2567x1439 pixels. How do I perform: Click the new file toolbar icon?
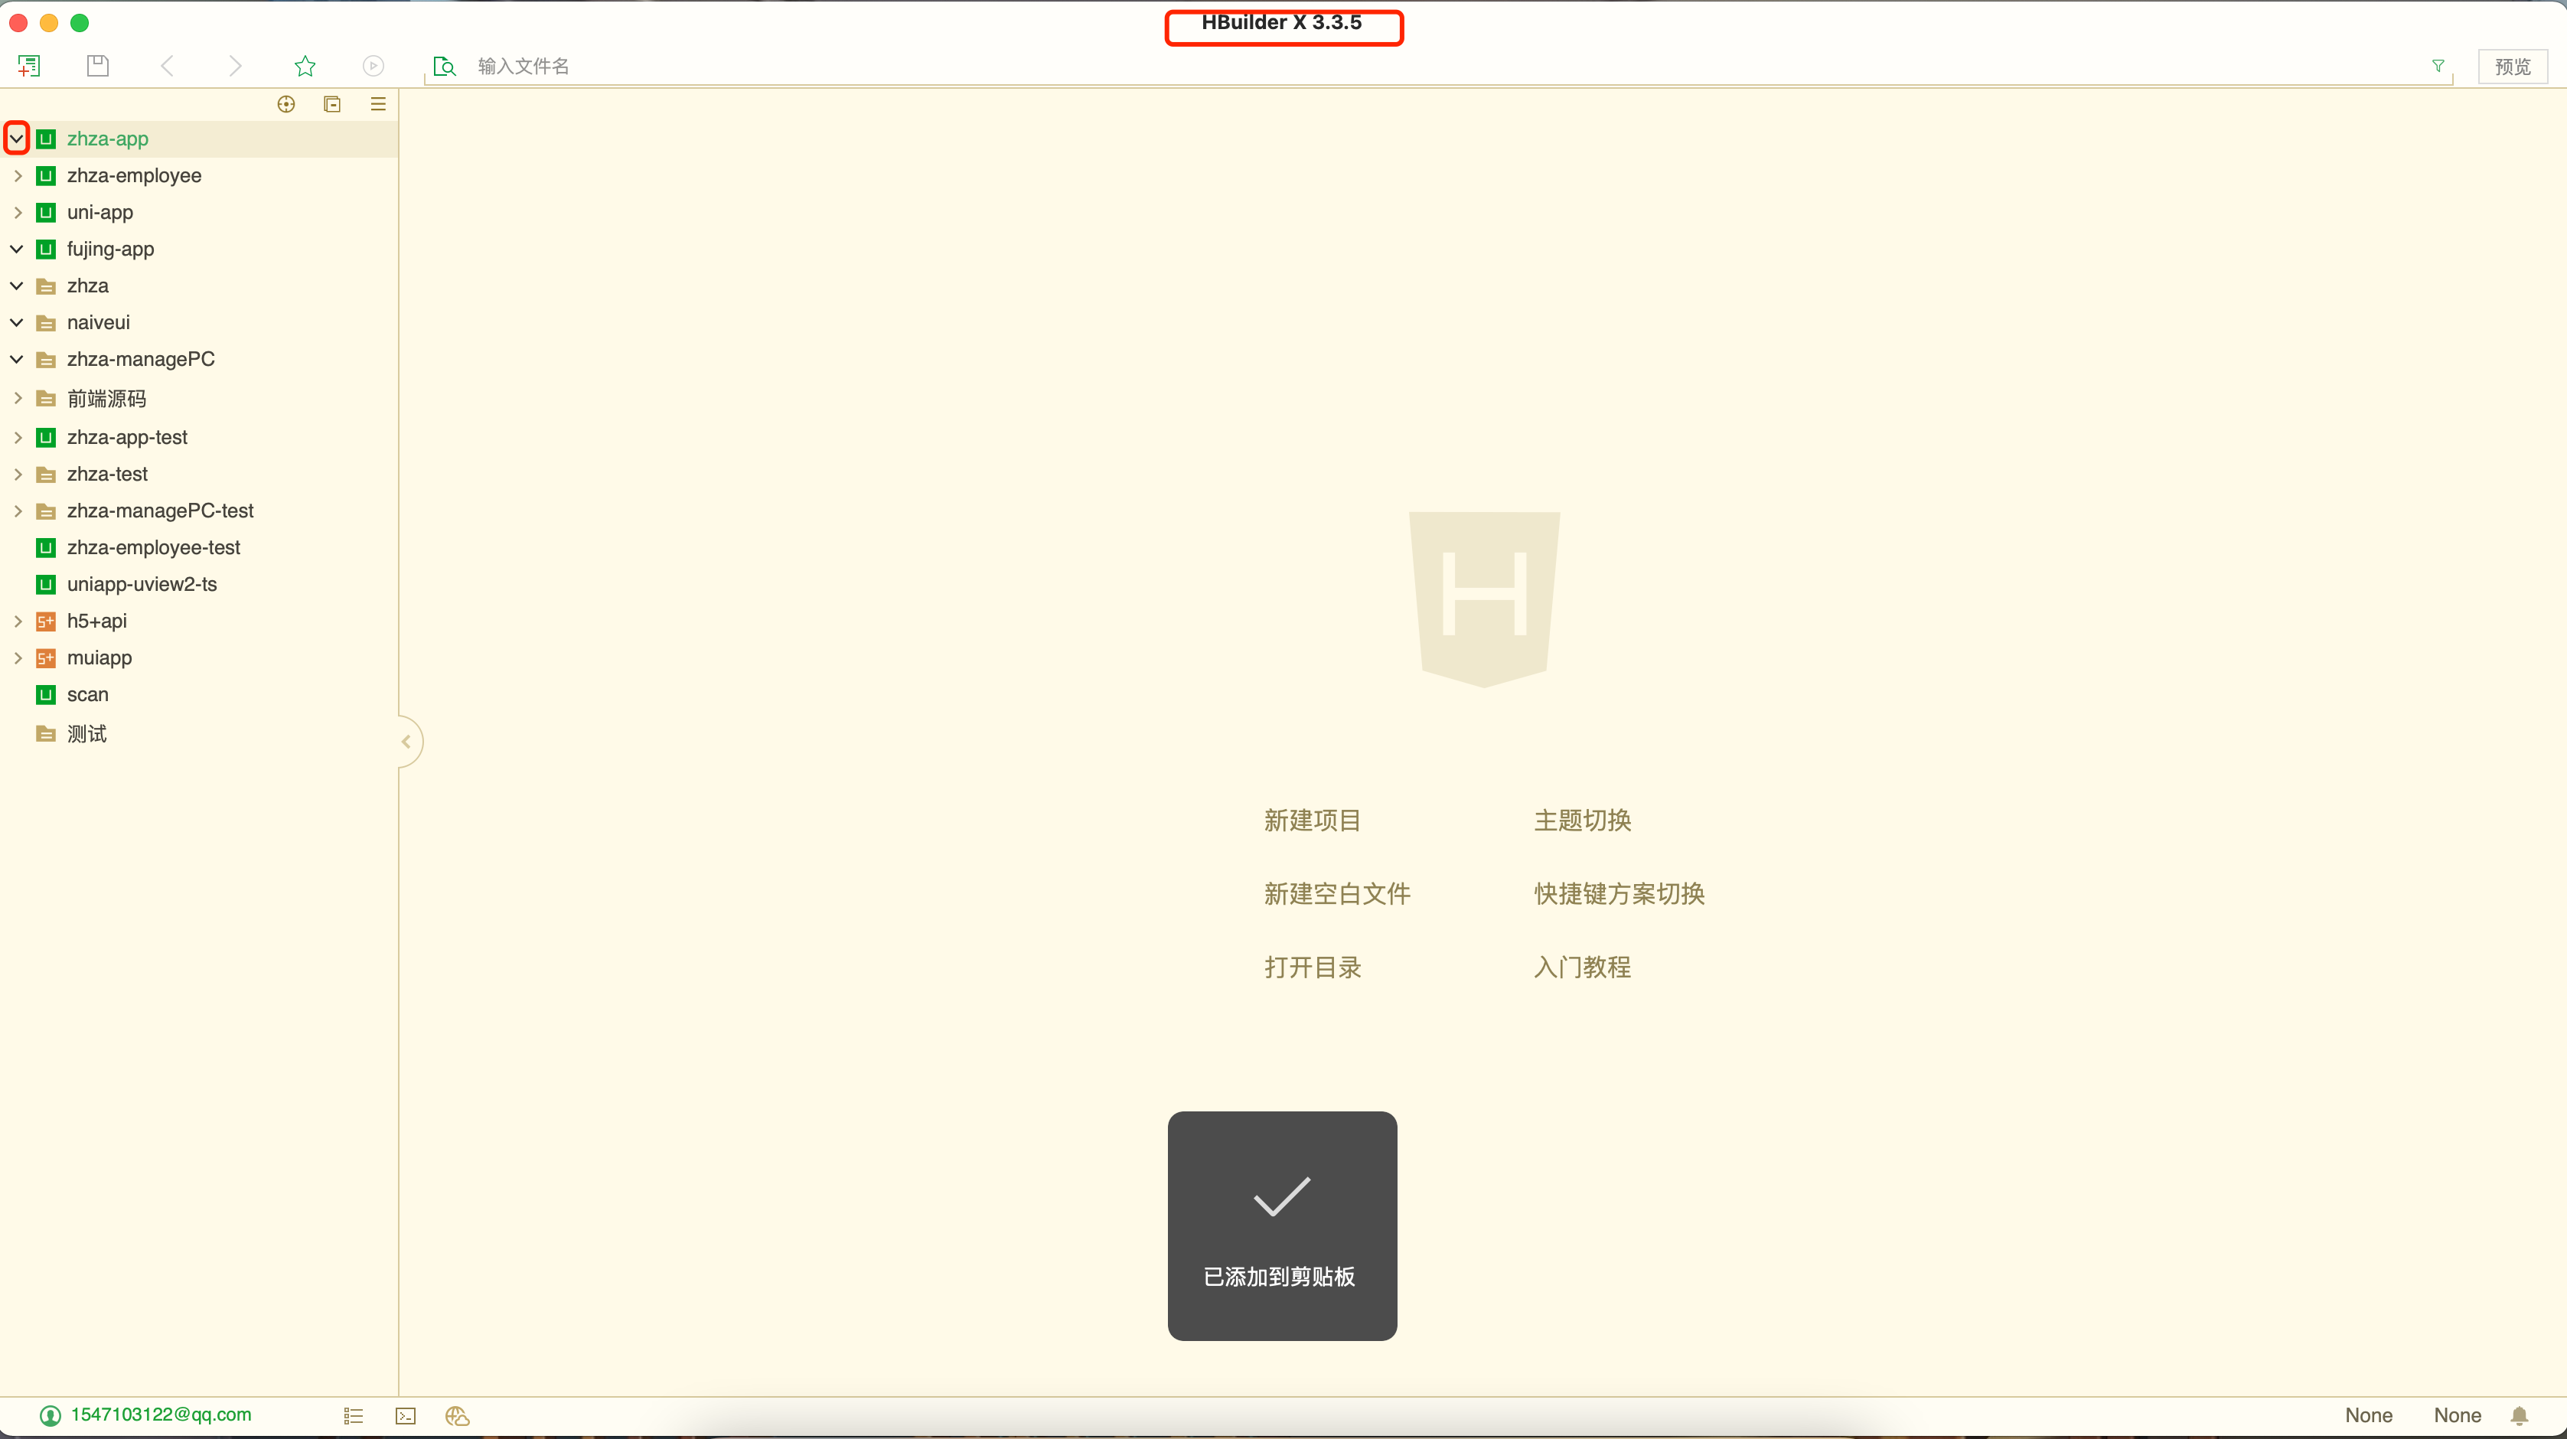point(29,66)
